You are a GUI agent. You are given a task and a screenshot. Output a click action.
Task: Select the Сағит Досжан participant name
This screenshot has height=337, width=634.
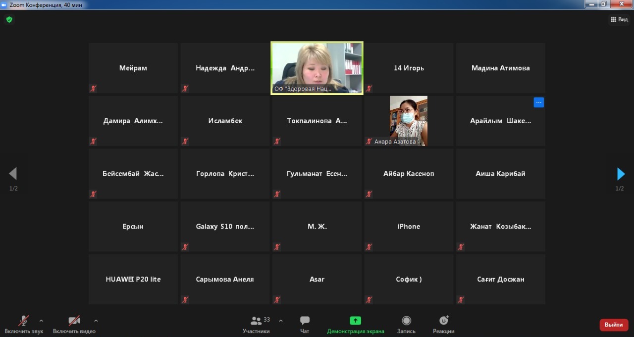coord(501,280)
